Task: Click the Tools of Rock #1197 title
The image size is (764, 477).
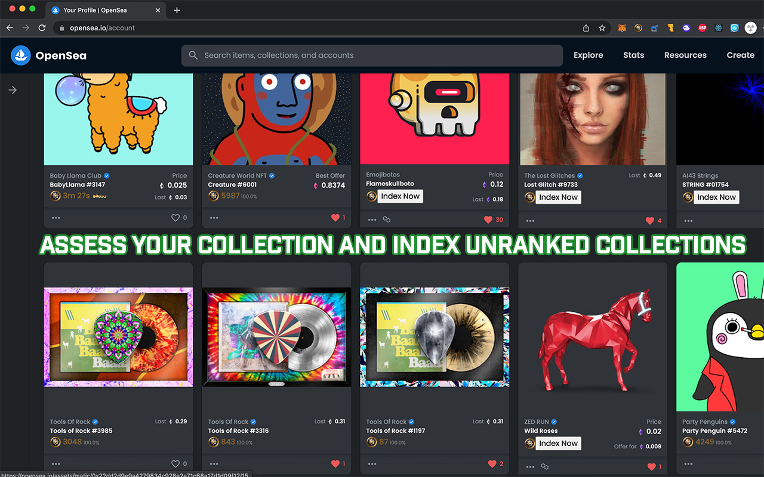Action: click(x=396, y=430)
